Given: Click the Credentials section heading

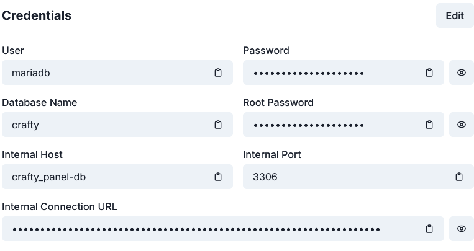Looking at the screenshot, I should coord(37,15).
